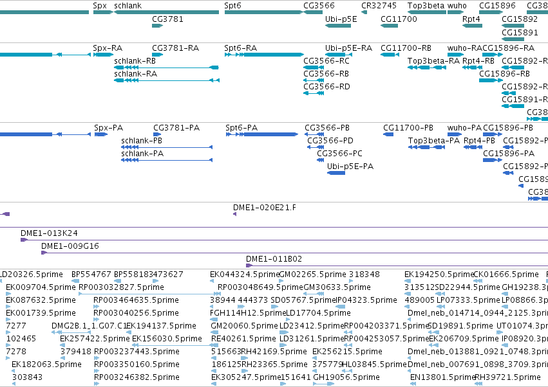Click the schlank gene label in top track
The image size is (548, 387).
[128, 6]
